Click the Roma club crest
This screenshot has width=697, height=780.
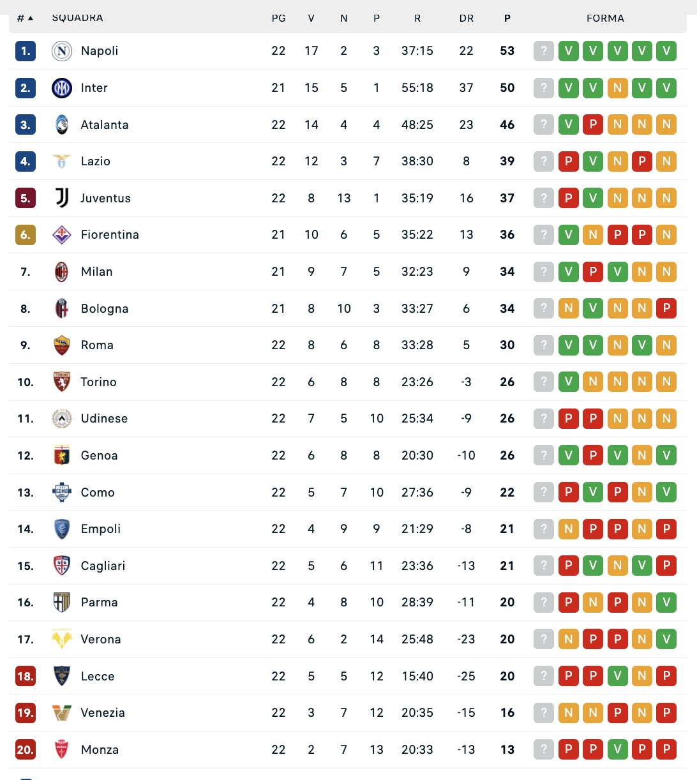point(62,345)
